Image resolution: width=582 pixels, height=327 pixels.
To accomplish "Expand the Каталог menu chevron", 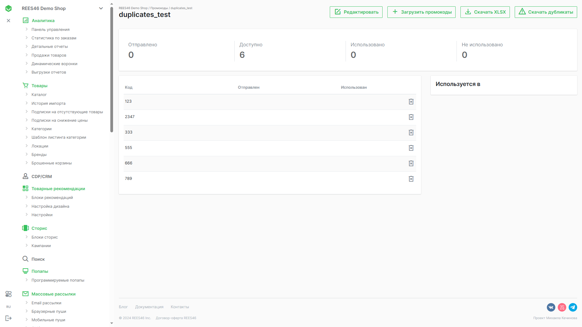I will [x=27, y=94].
